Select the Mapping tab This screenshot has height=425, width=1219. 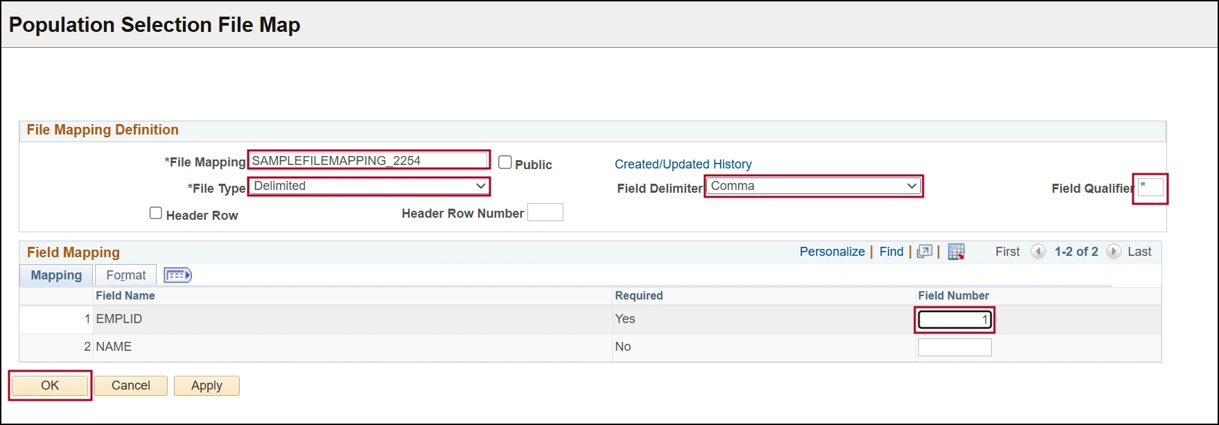pyautogui.click(x=56, y=275)
